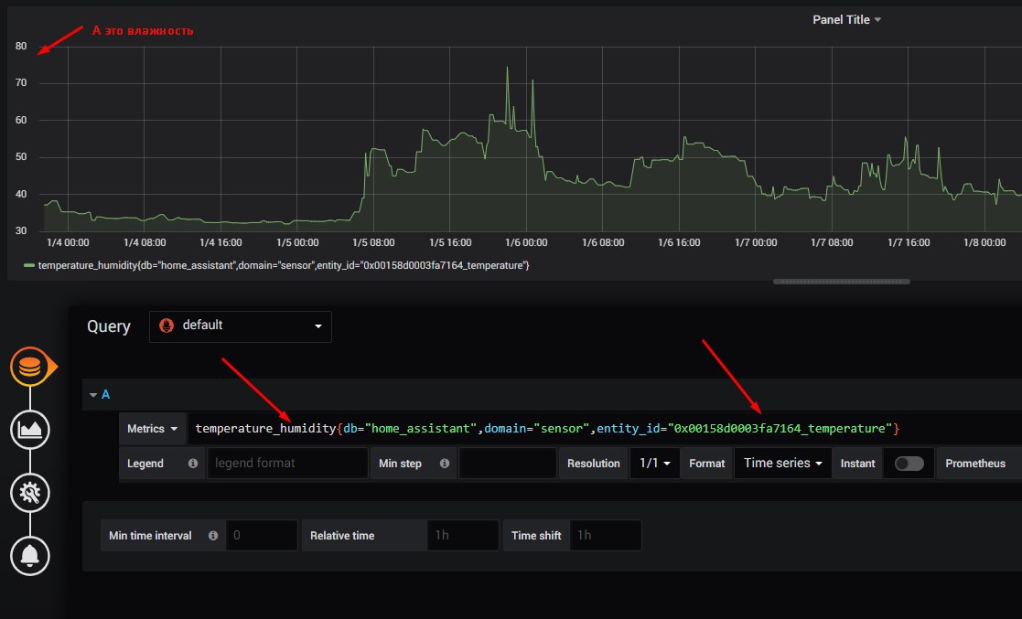
Task: Click the horizontal scrollbar under the graph
Action: (x=842, y=283)
